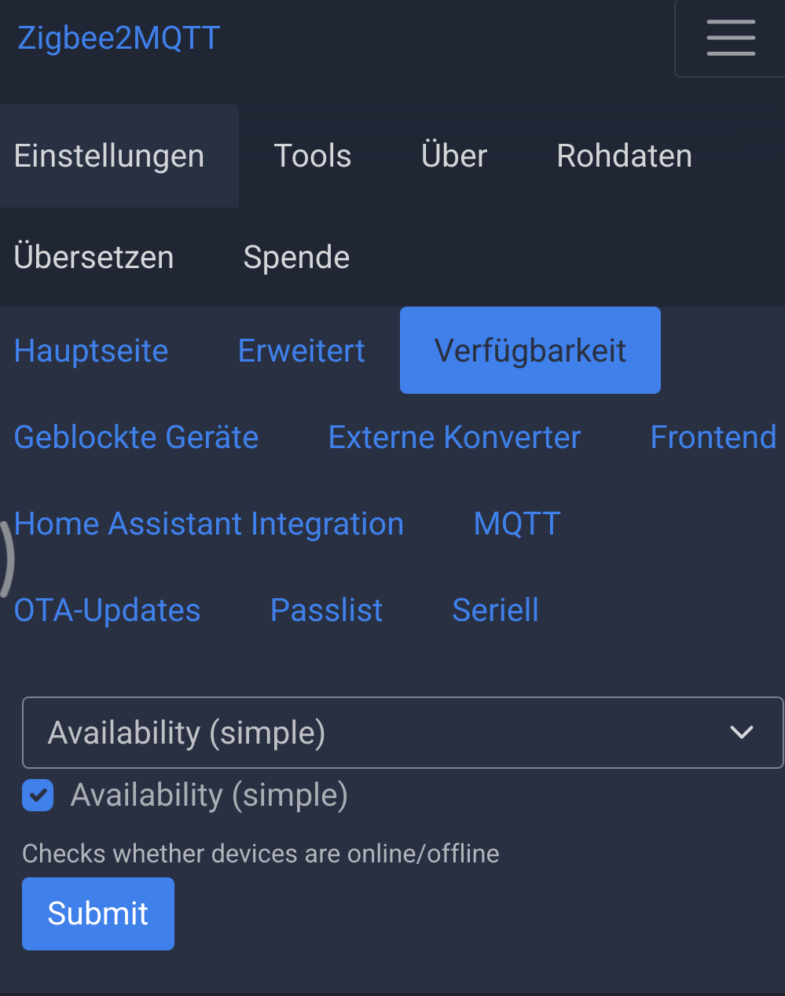Image resolution: width=785 pixels, height=996 pixels.
Task: Switch to the Erweitert settings tab
Action: pos(301,351)
